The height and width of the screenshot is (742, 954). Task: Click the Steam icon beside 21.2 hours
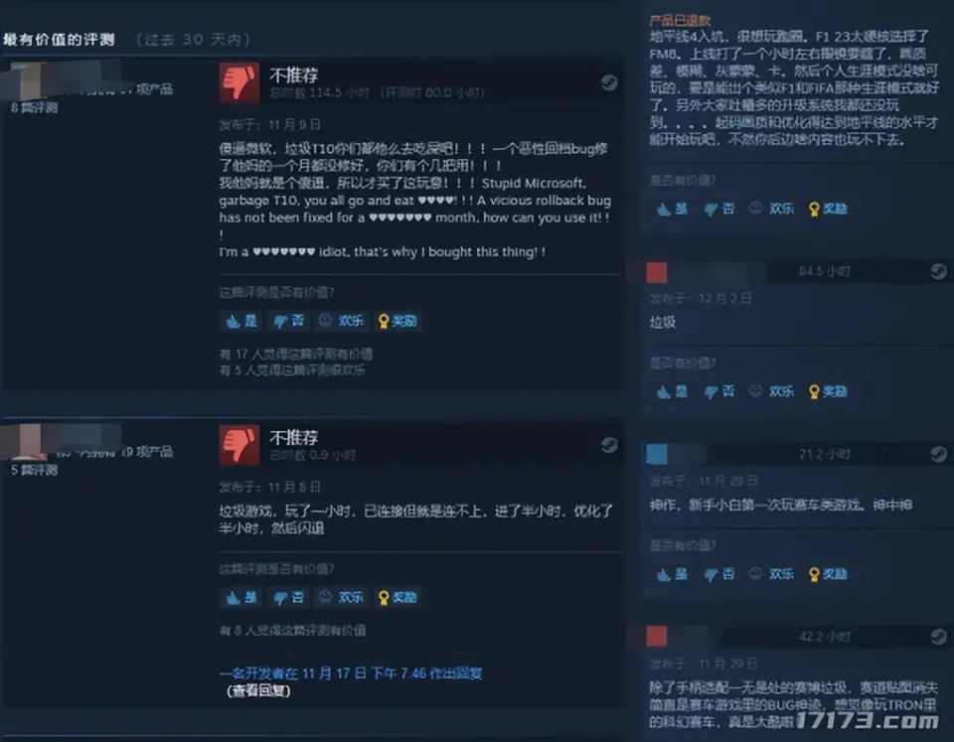[939, 454]
